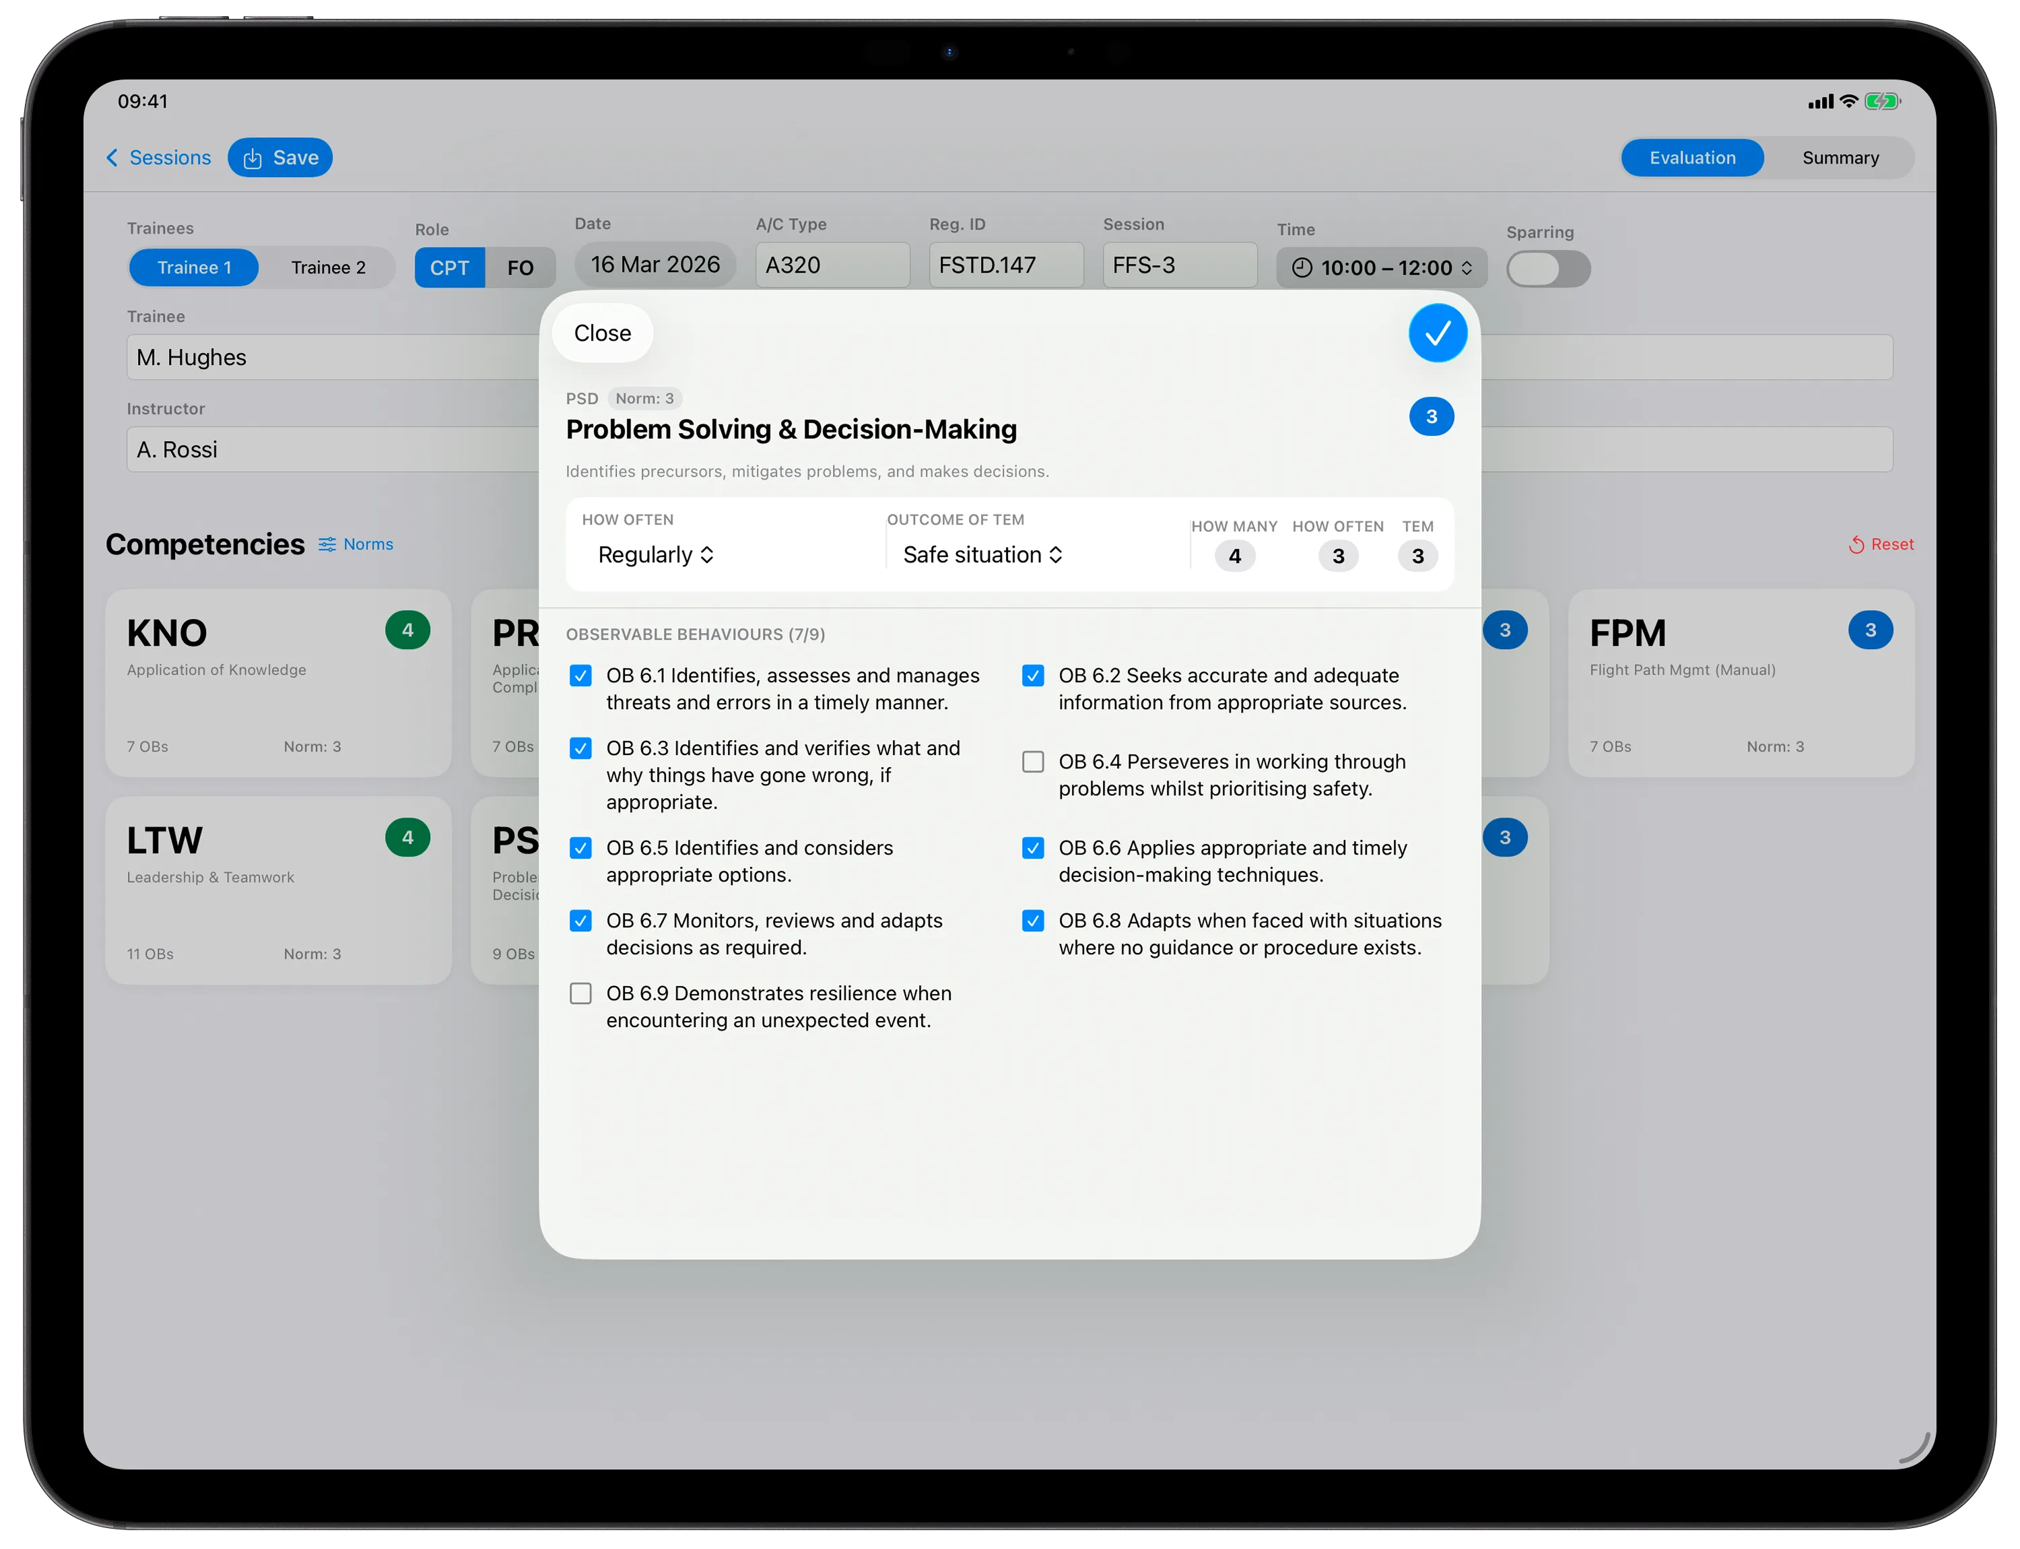Click the Save icon button
This screenshot has width=2020, height=1549.
pos(280,158)
